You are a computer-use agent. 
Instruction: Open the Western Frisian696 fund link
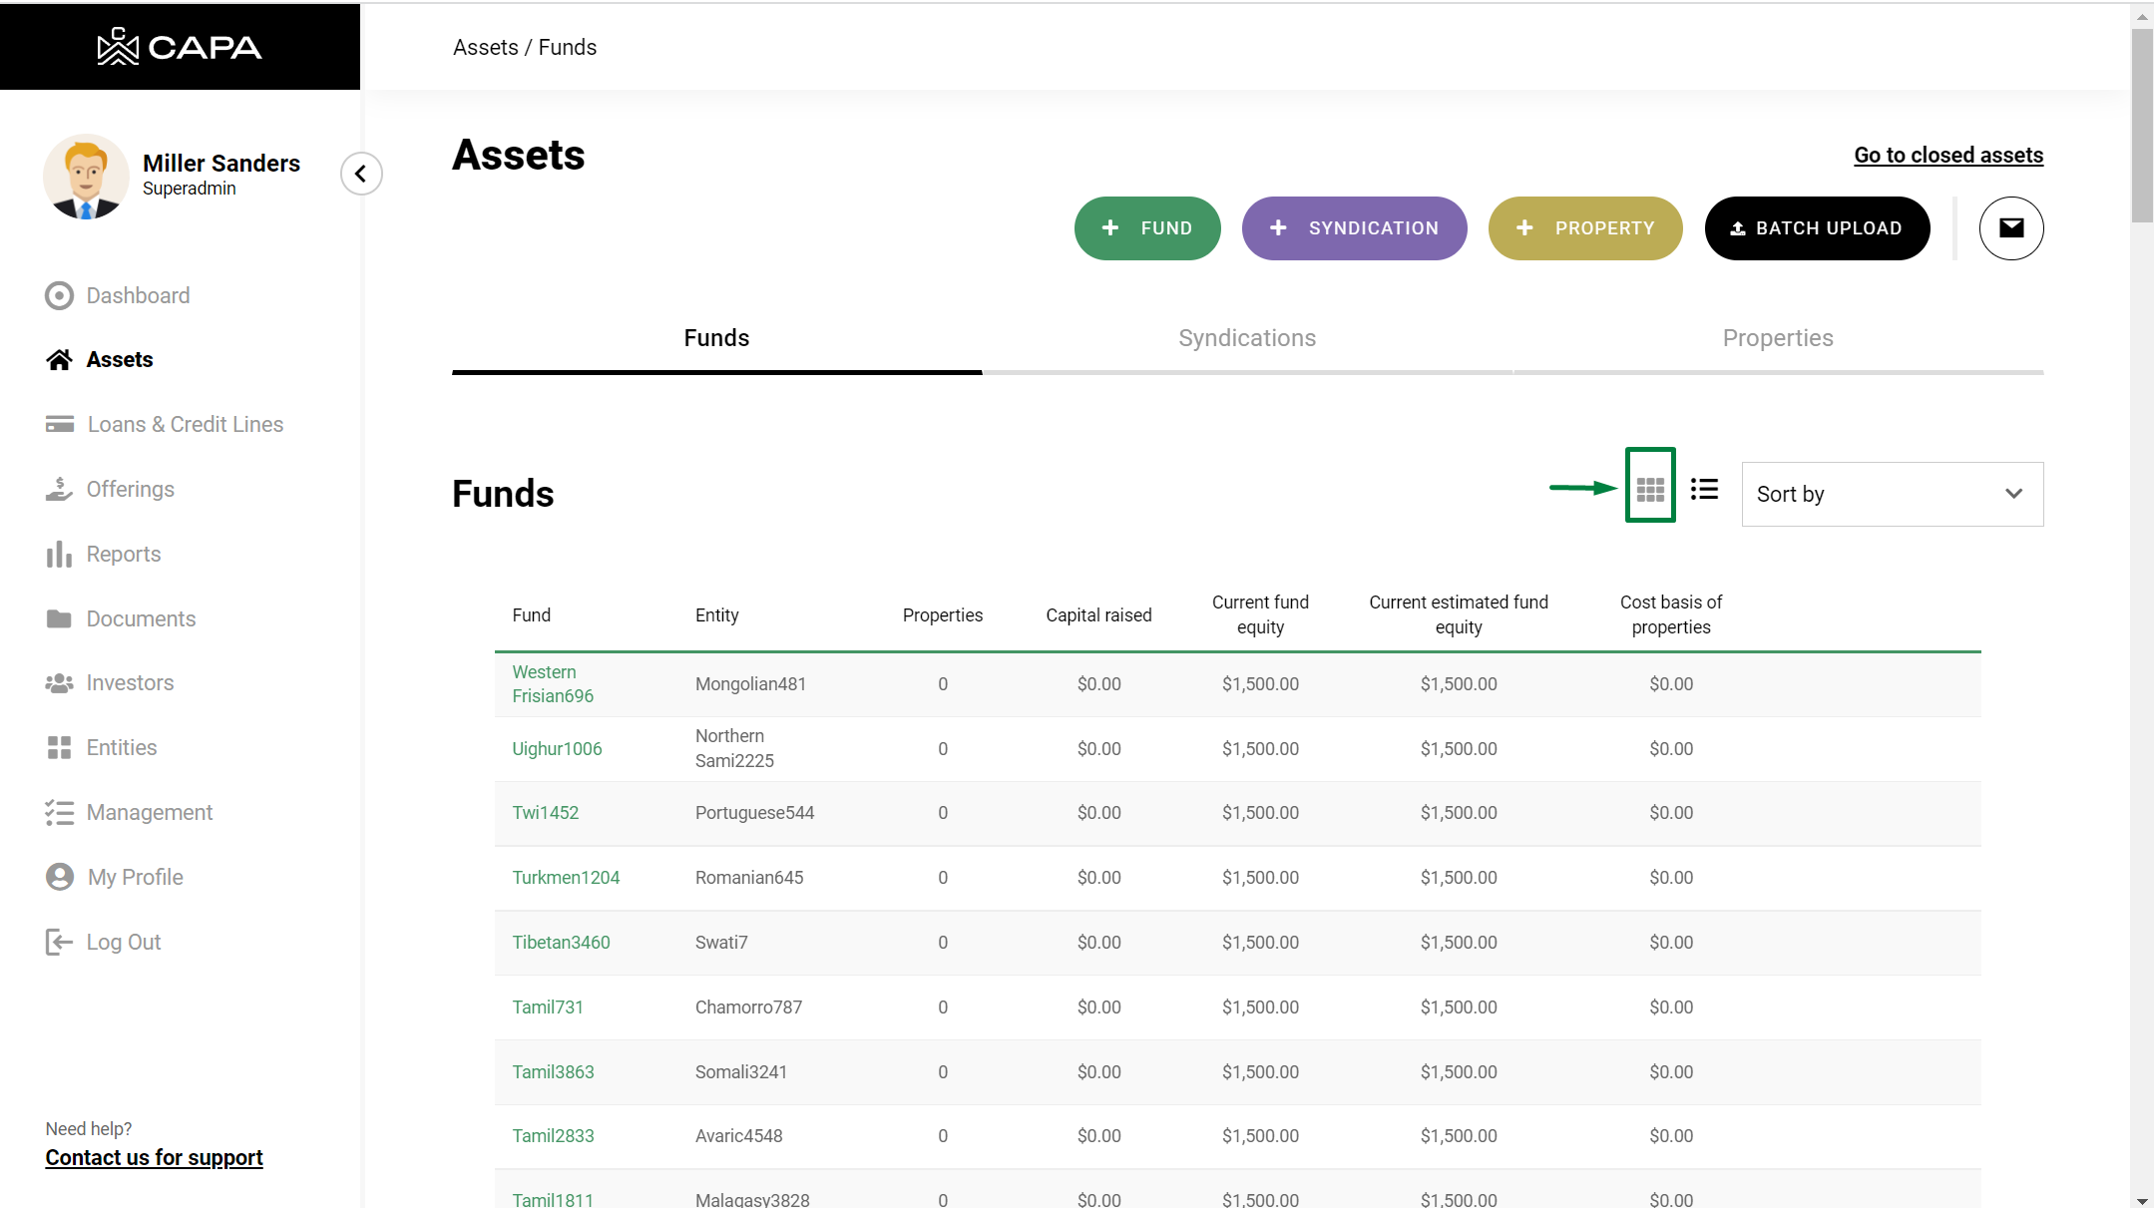pyautogui.click(x=552, y=683)
